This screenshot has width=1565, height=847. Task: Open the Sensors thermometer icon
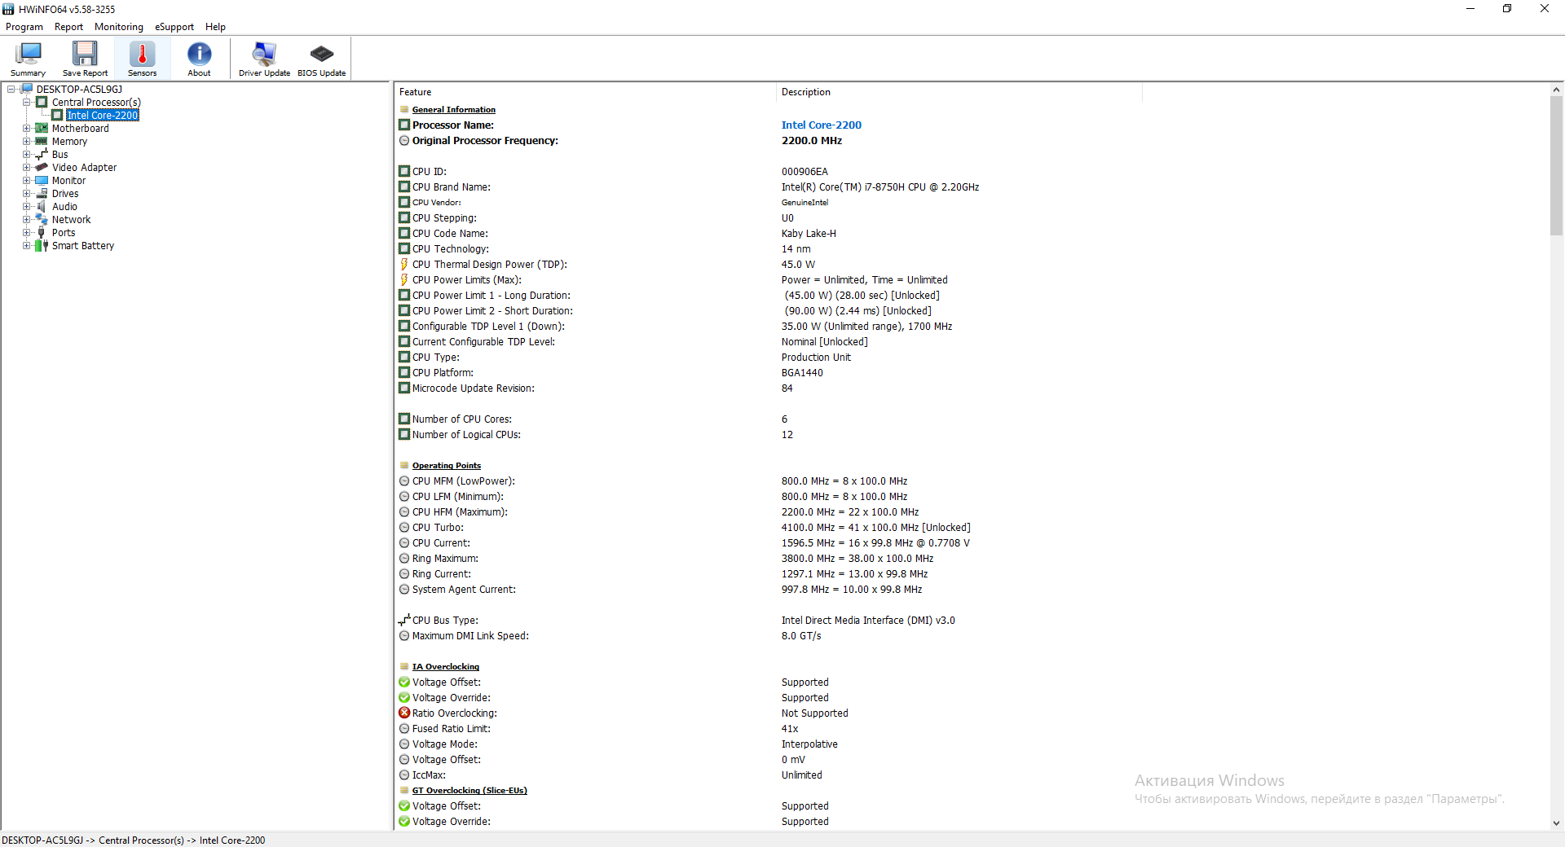click(142, 59)
